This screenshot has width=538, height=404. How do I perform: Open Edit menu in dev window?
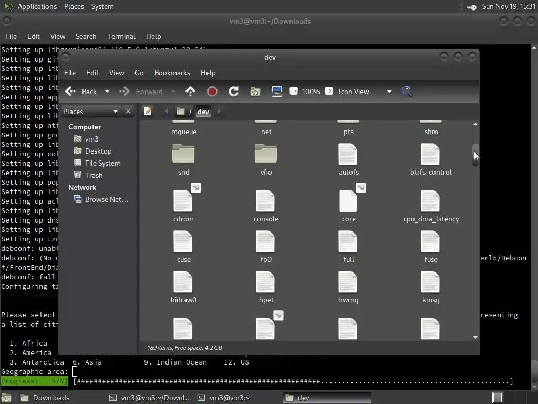click(92, 73)
